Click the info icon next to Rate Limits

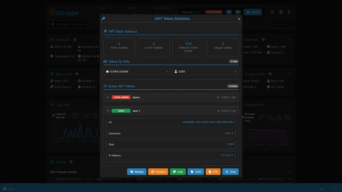point(77,74)
